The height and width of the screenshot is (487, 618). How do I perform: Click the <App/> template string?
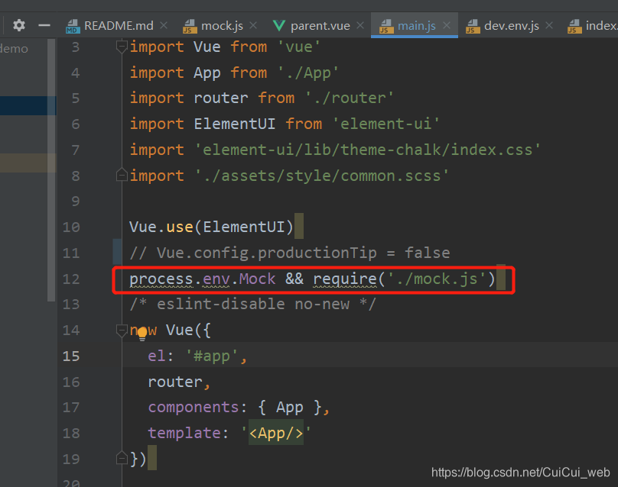[x=276, y=433]
